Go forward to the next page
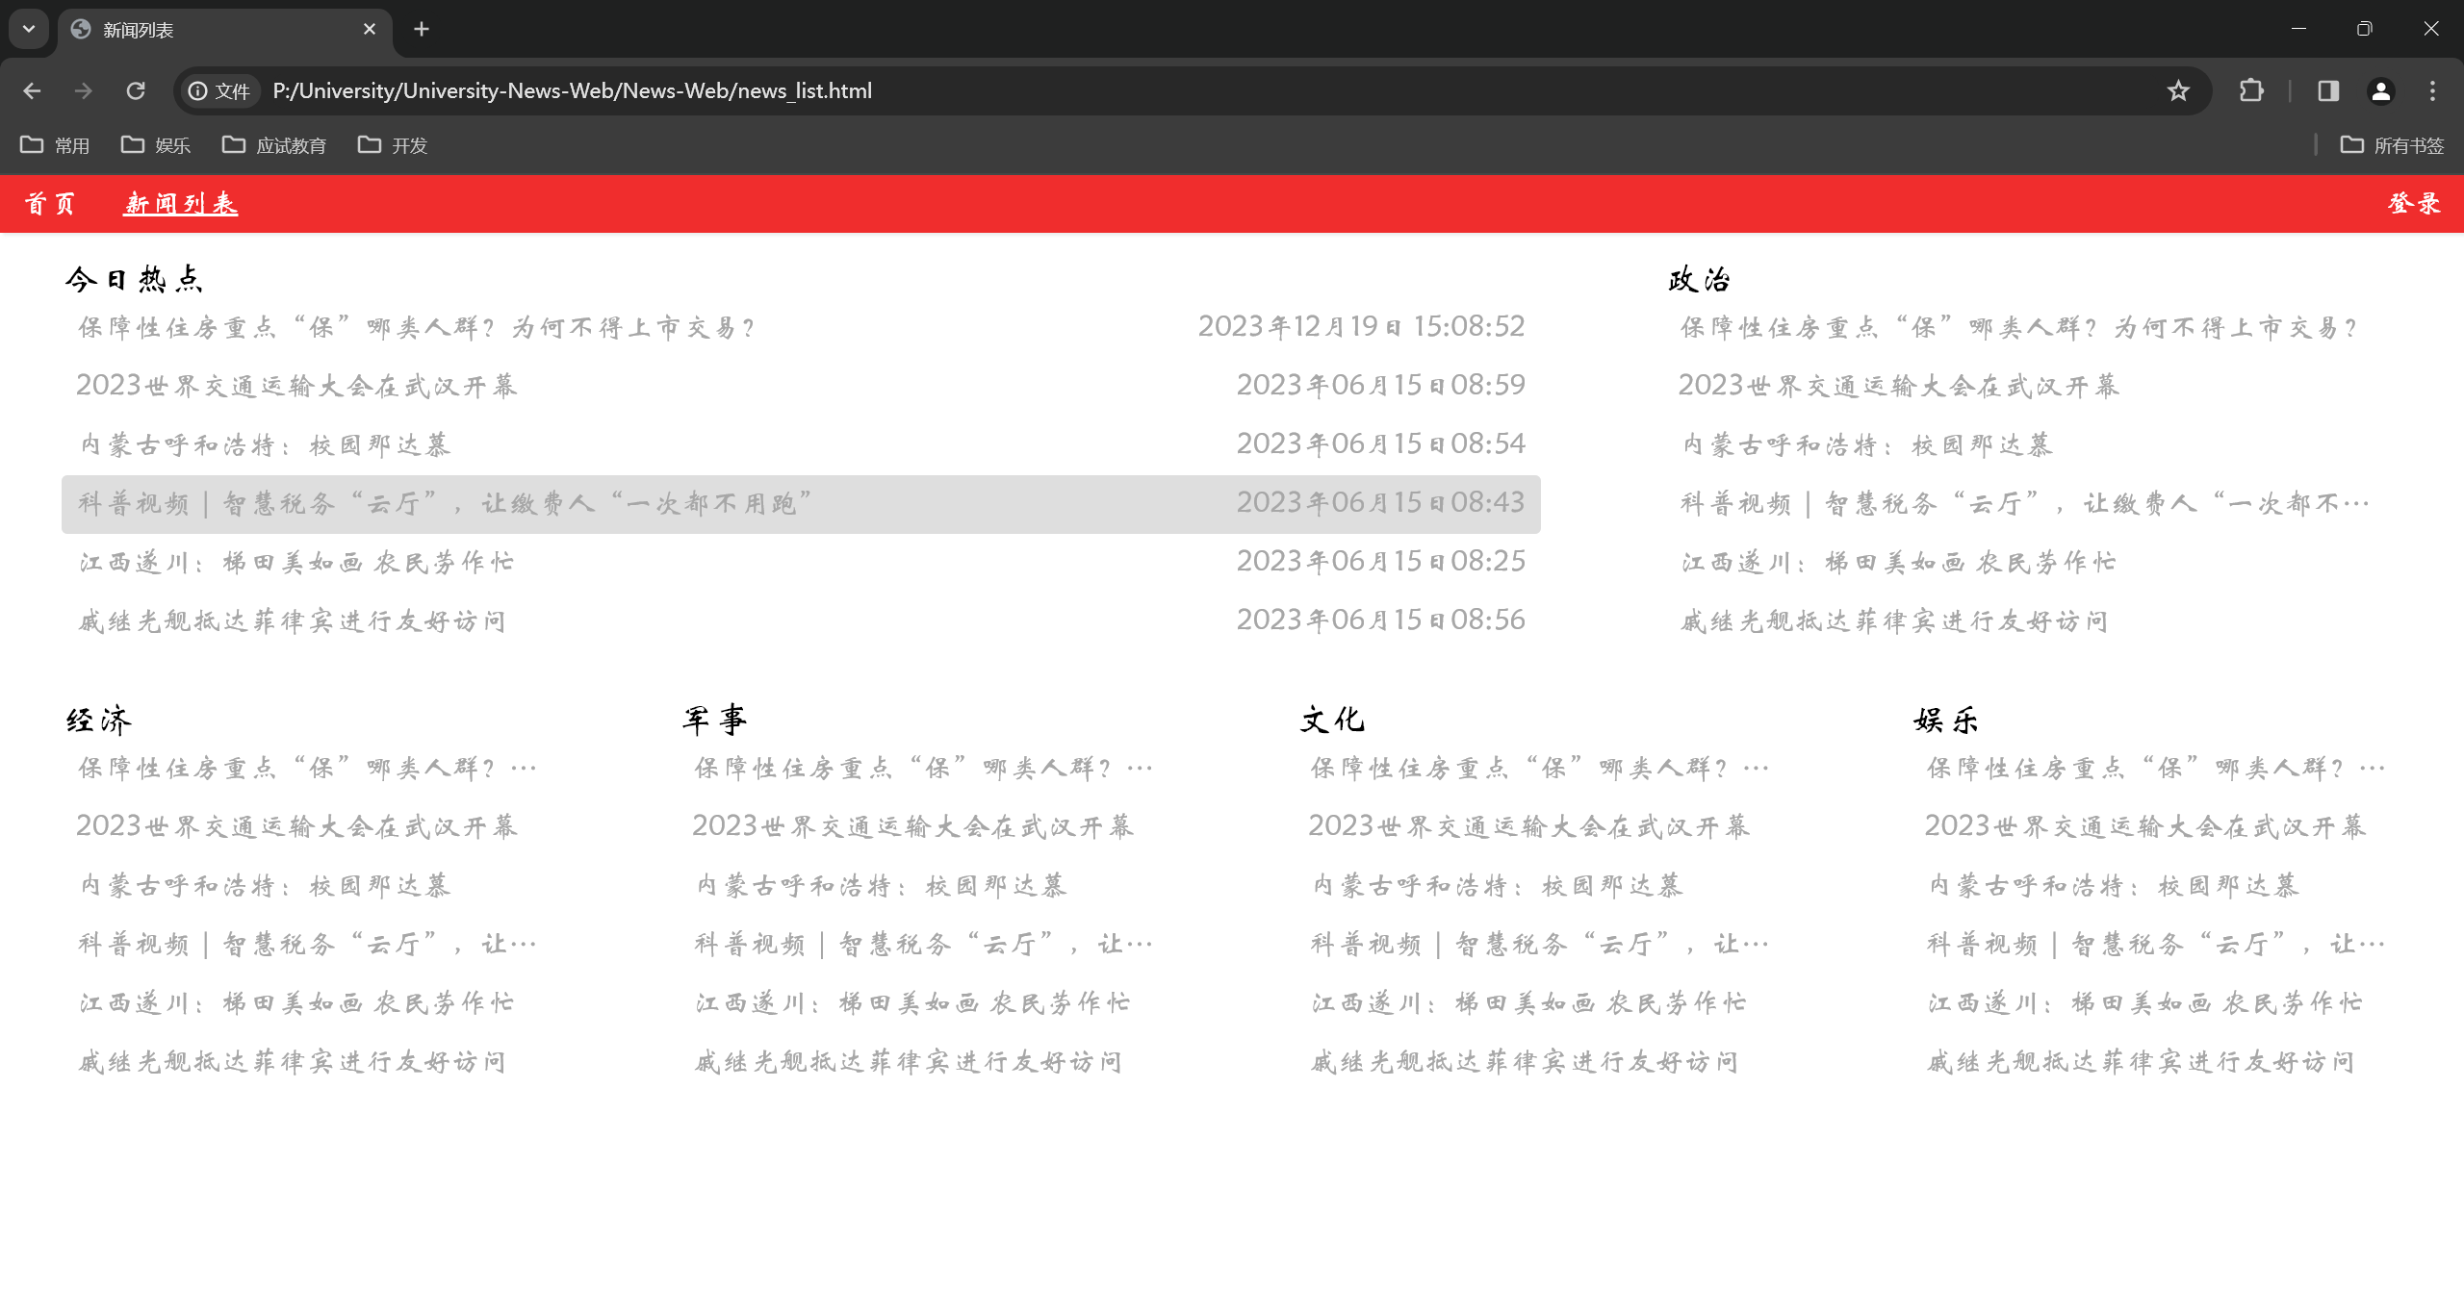The width and height of the screenshot is (2464, 1316). [84, 90]
